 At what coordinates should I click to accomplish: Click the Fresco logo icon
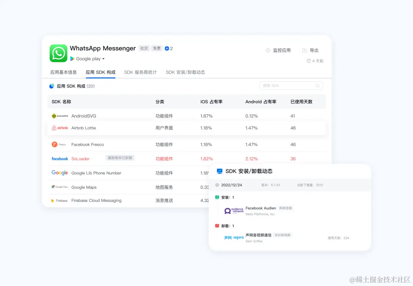click(x=59, y=144)
